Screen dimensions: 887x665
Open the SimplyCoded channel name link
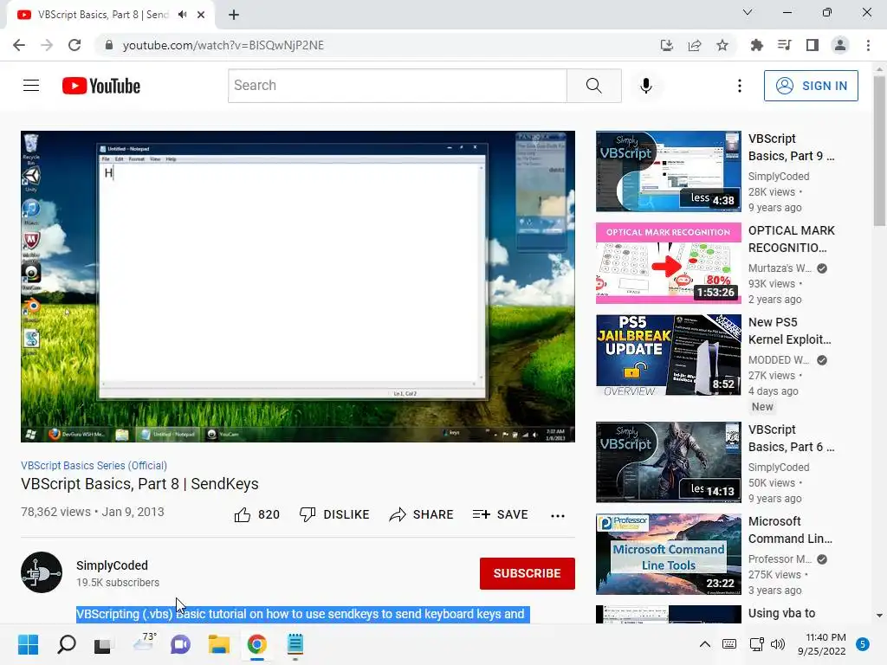112,565
